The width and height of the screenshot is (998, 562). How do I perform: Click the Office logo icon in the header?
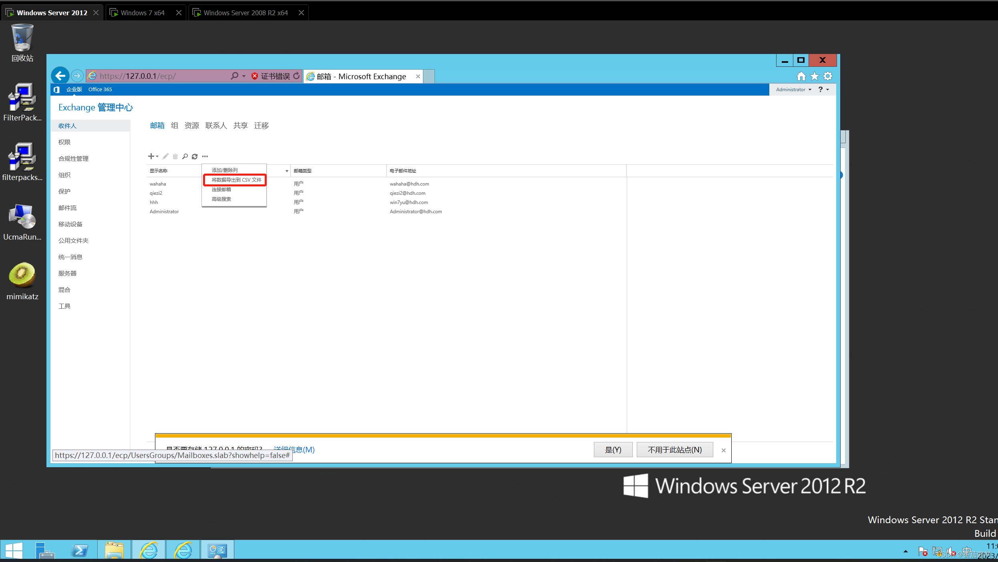coord(56,90)
